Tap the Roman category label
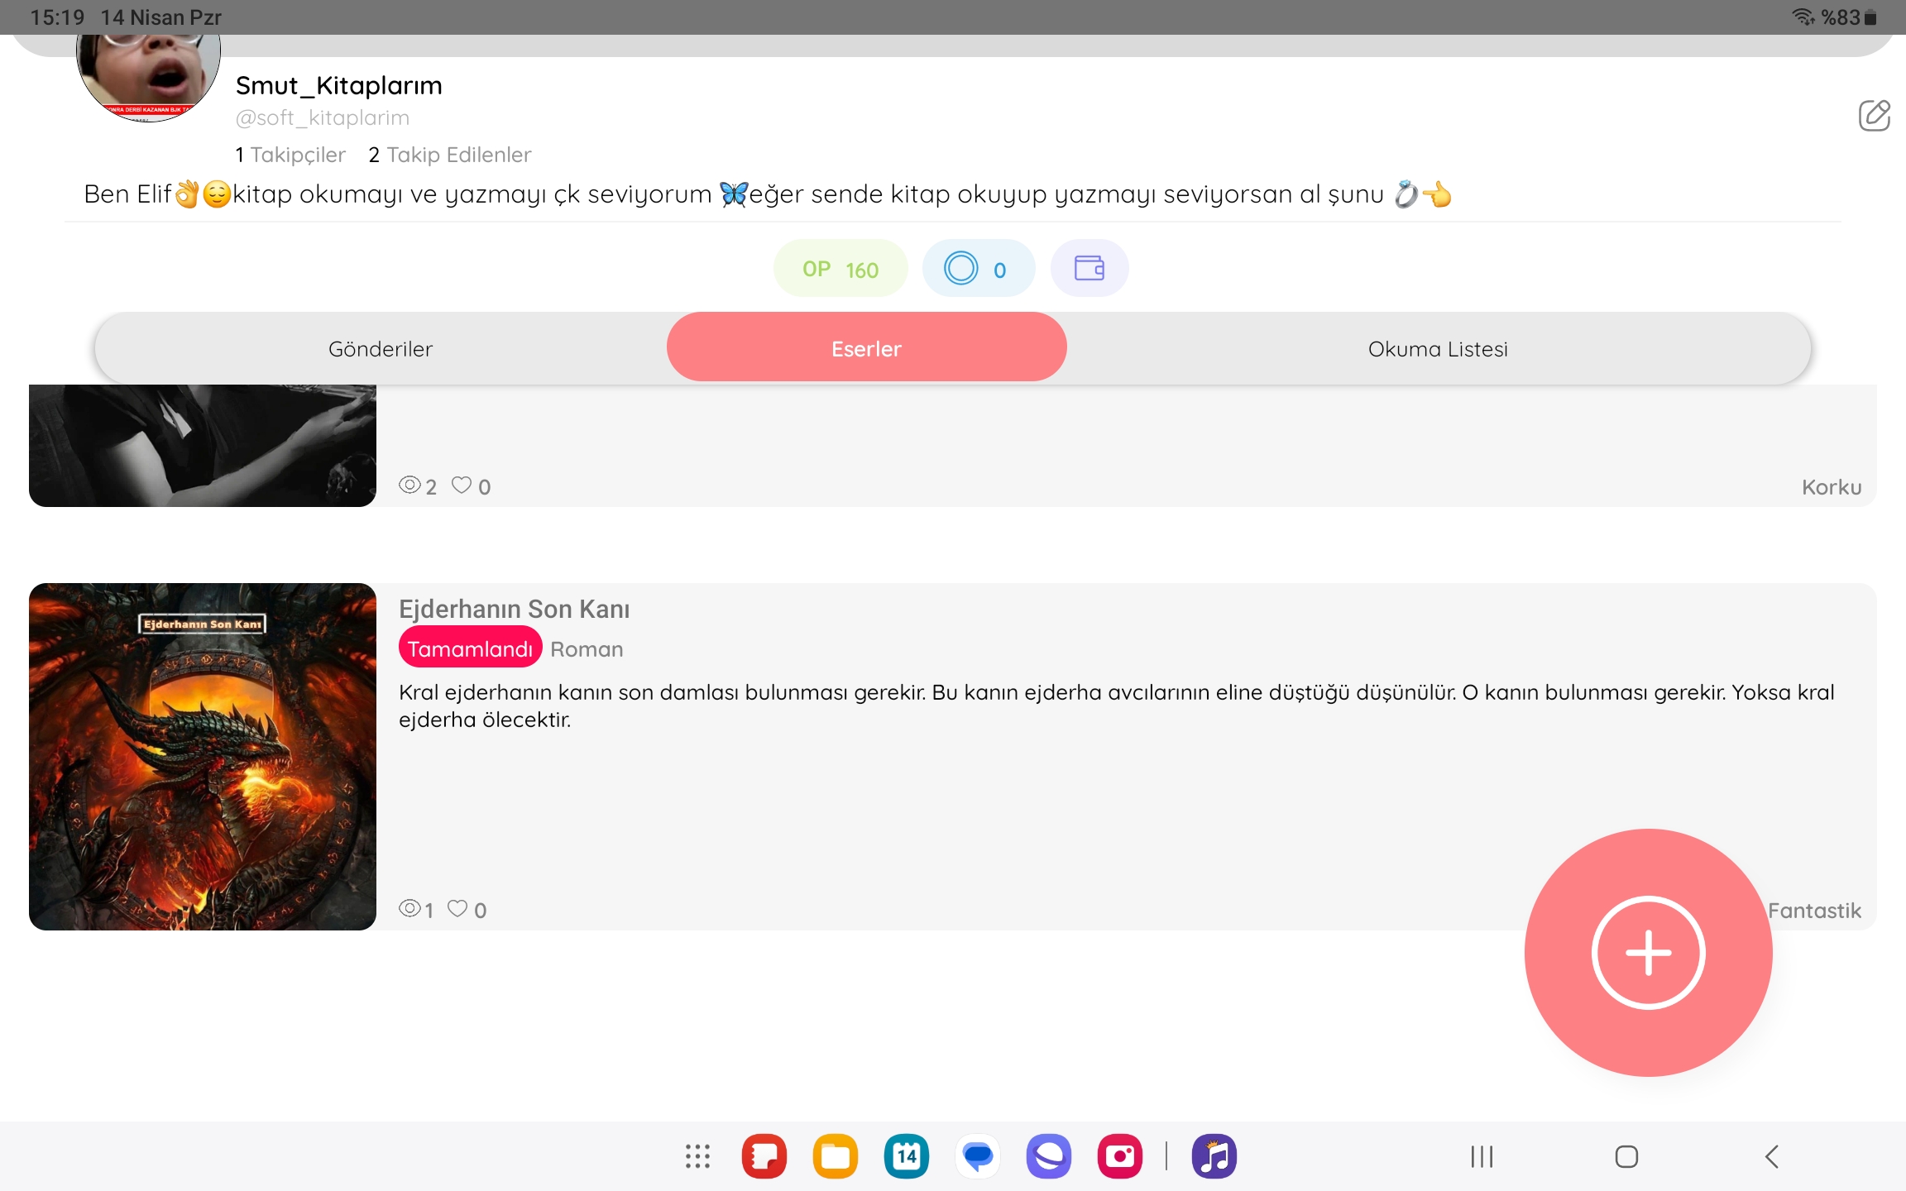 point(587,649)
